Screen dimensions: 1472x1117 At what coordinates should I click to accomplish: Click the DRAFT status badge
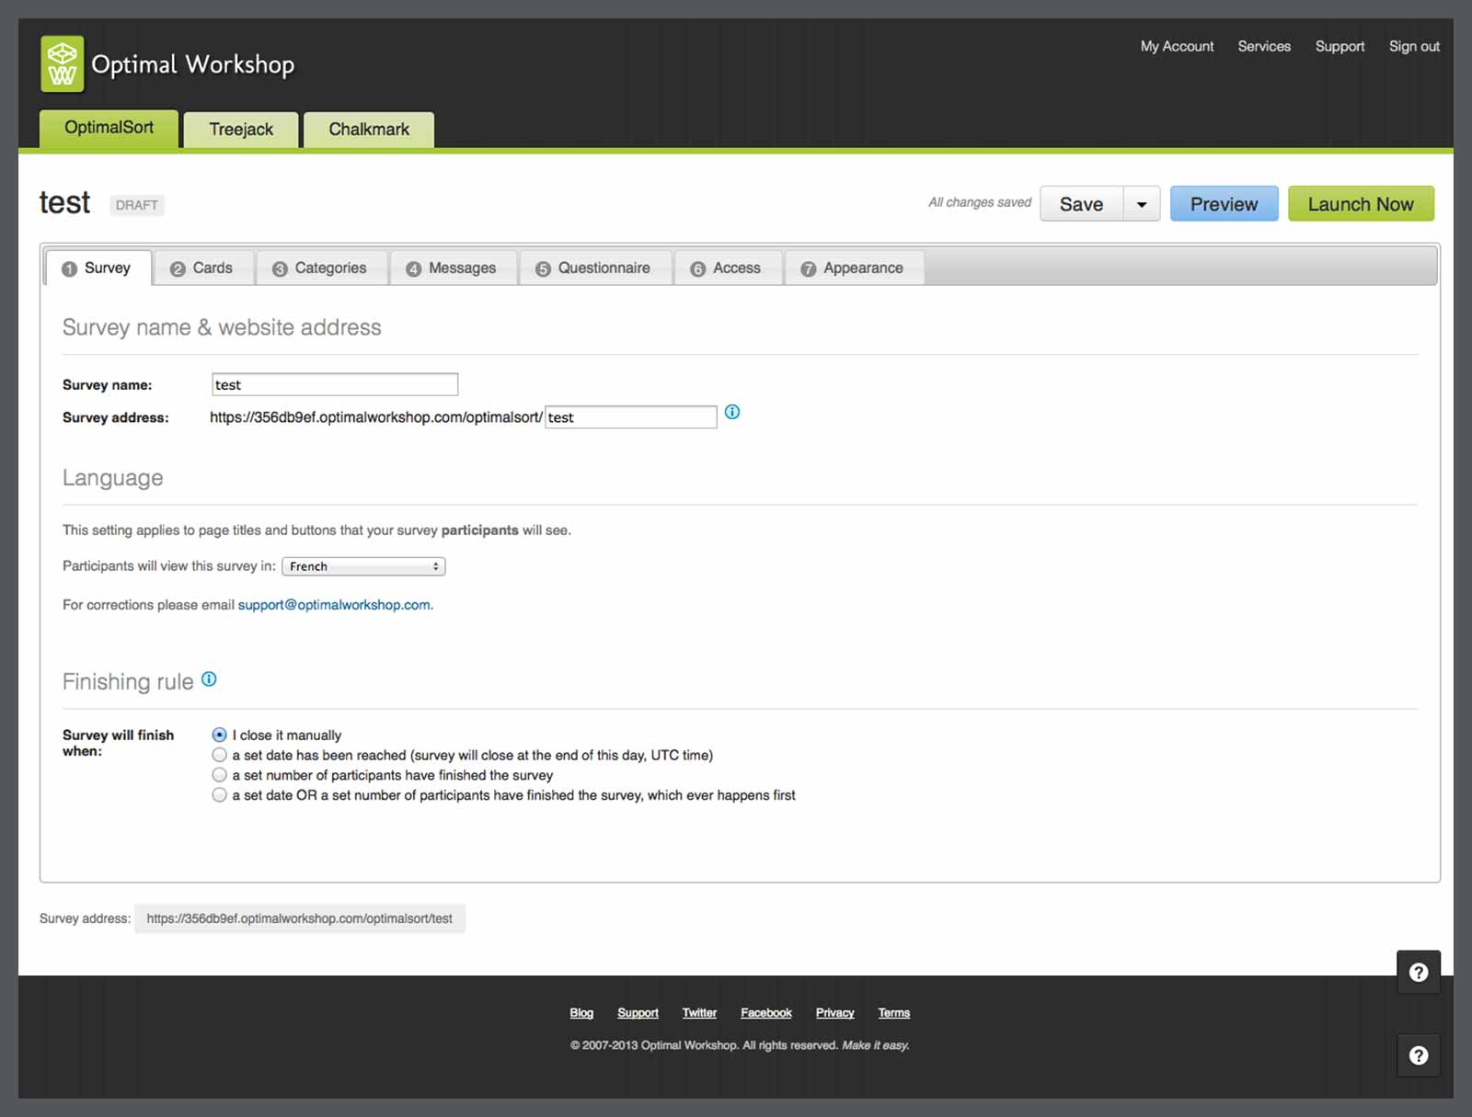point(137,205)
